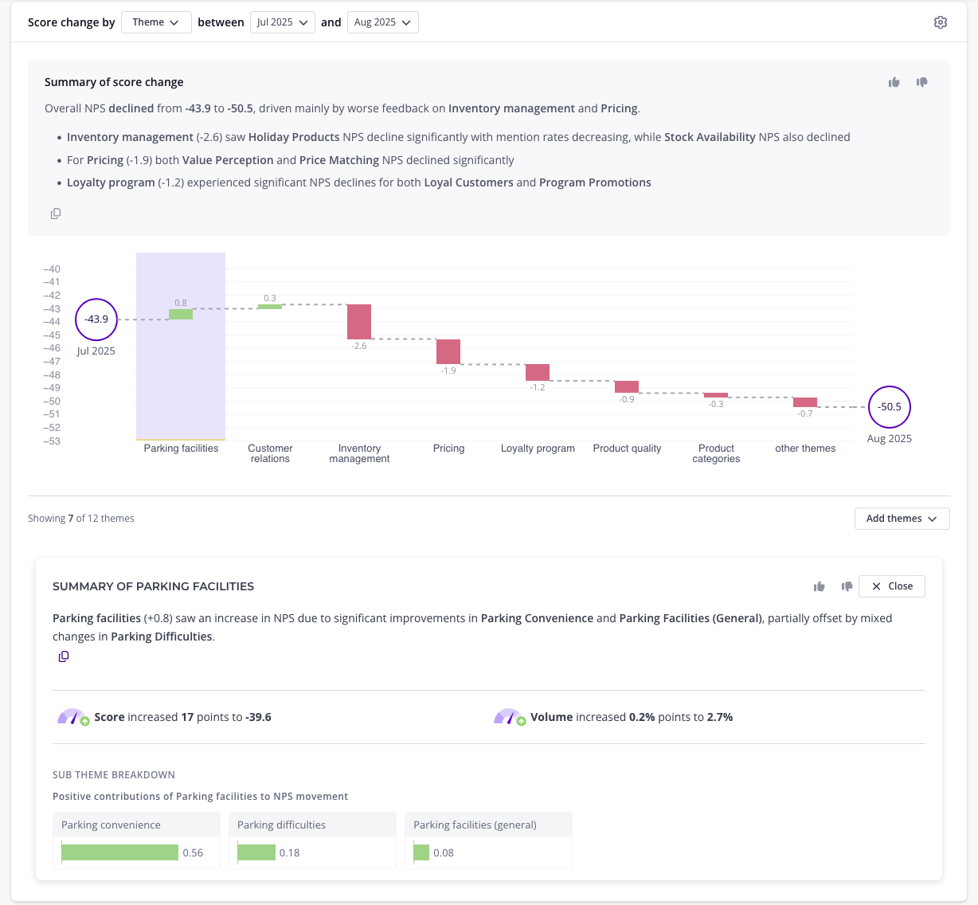The image size is (978, 905).
Task: Click the Parking difficulties 0.18 bar
Action: 256,852
